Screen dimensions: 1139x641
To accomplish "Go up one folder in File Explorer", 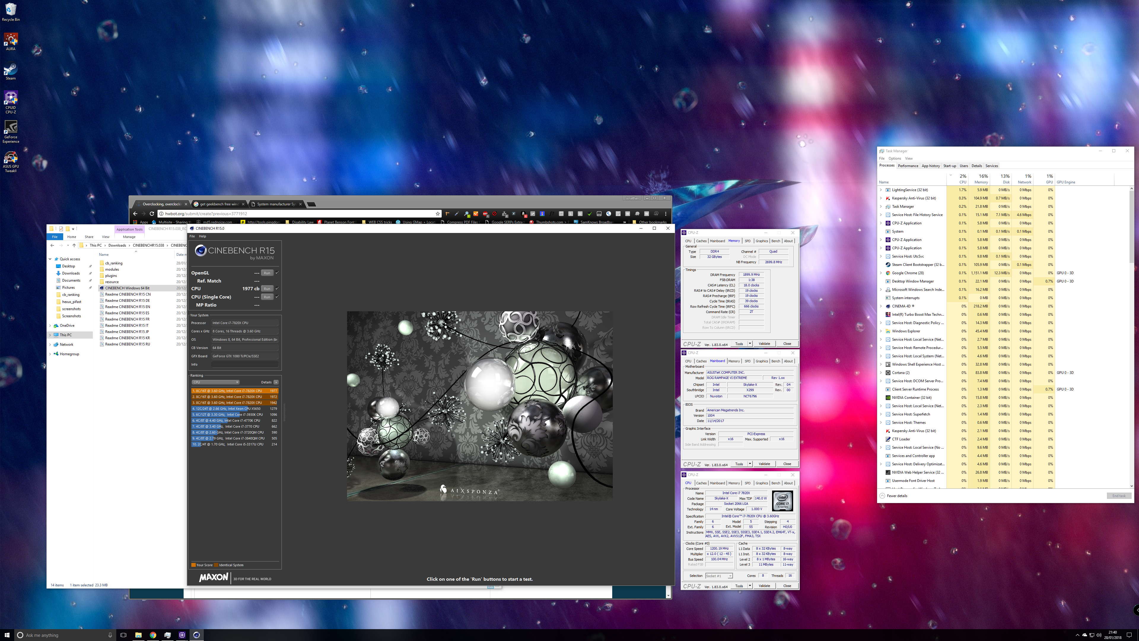I will pos(74,245).
